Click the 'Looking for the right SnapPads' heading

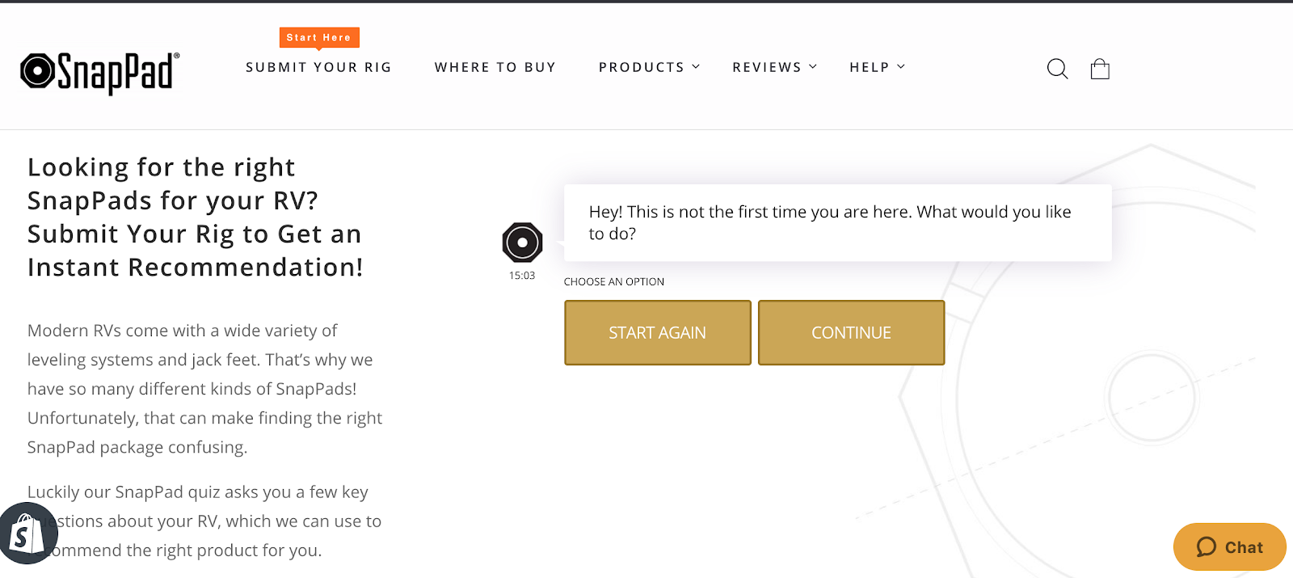click(x=196, y=217)
